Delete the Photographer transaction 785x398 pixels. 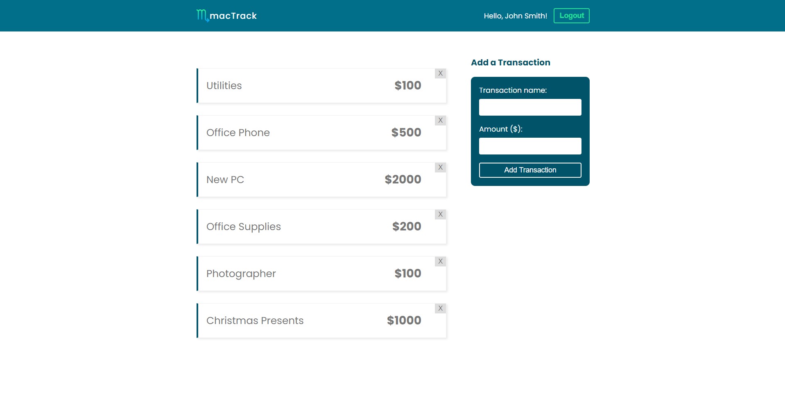click(440, 262)
